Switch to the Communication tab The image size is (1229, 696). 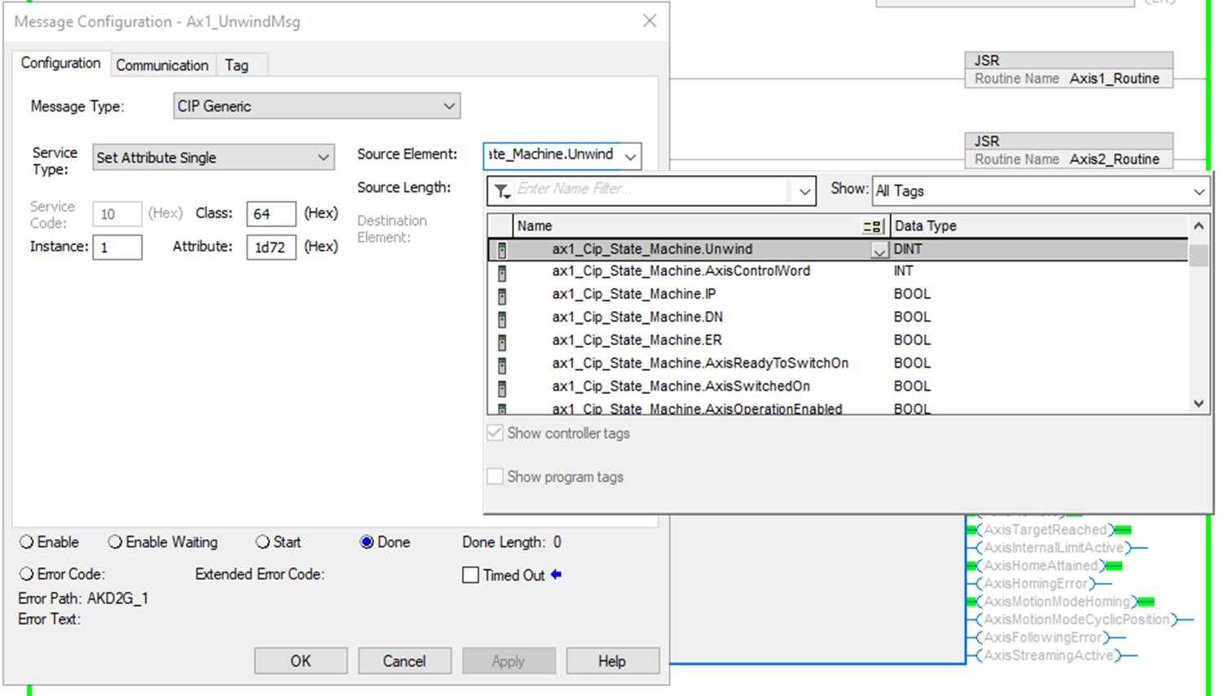click(x=162, y=65)
